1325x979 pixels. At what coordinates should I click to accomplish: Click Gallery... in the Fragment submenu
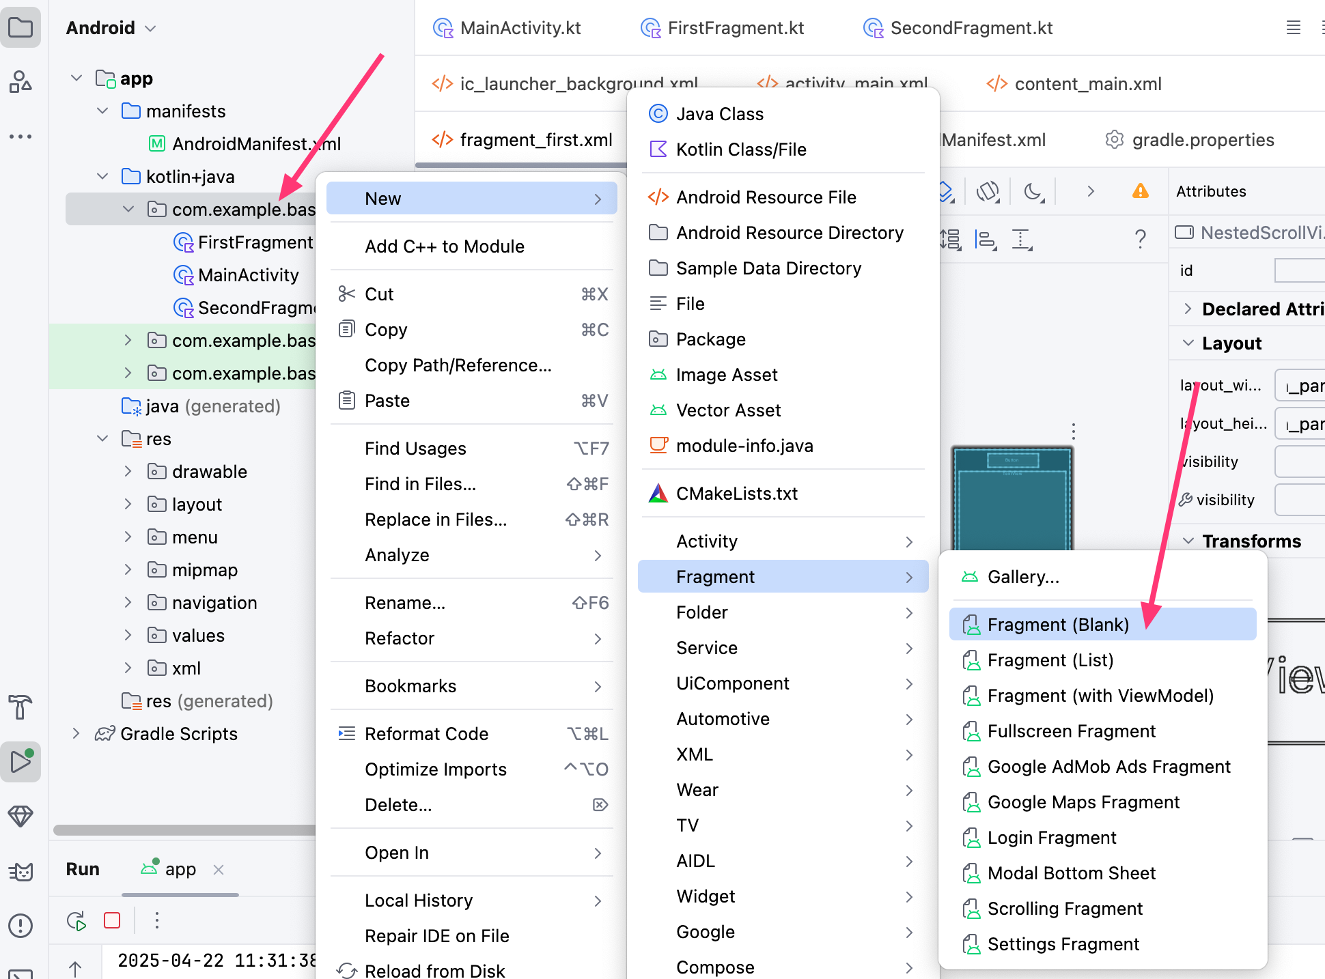[1023, 577]
